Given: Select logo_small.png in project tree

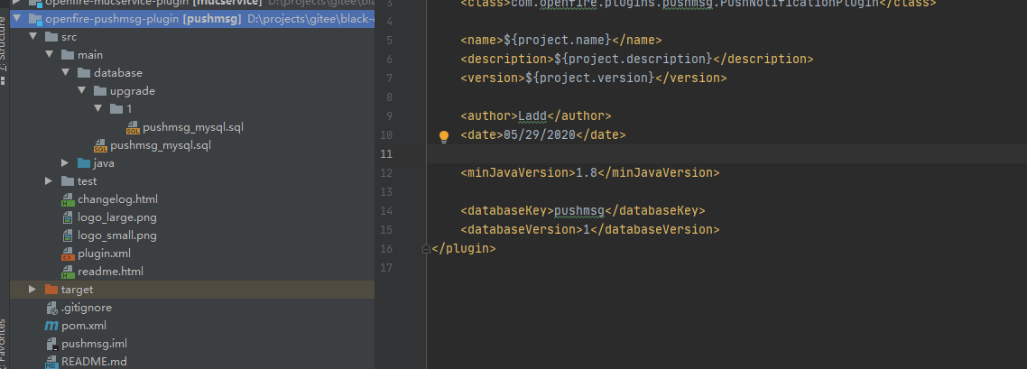Looking at the screenshot, I should coord(117,235).
